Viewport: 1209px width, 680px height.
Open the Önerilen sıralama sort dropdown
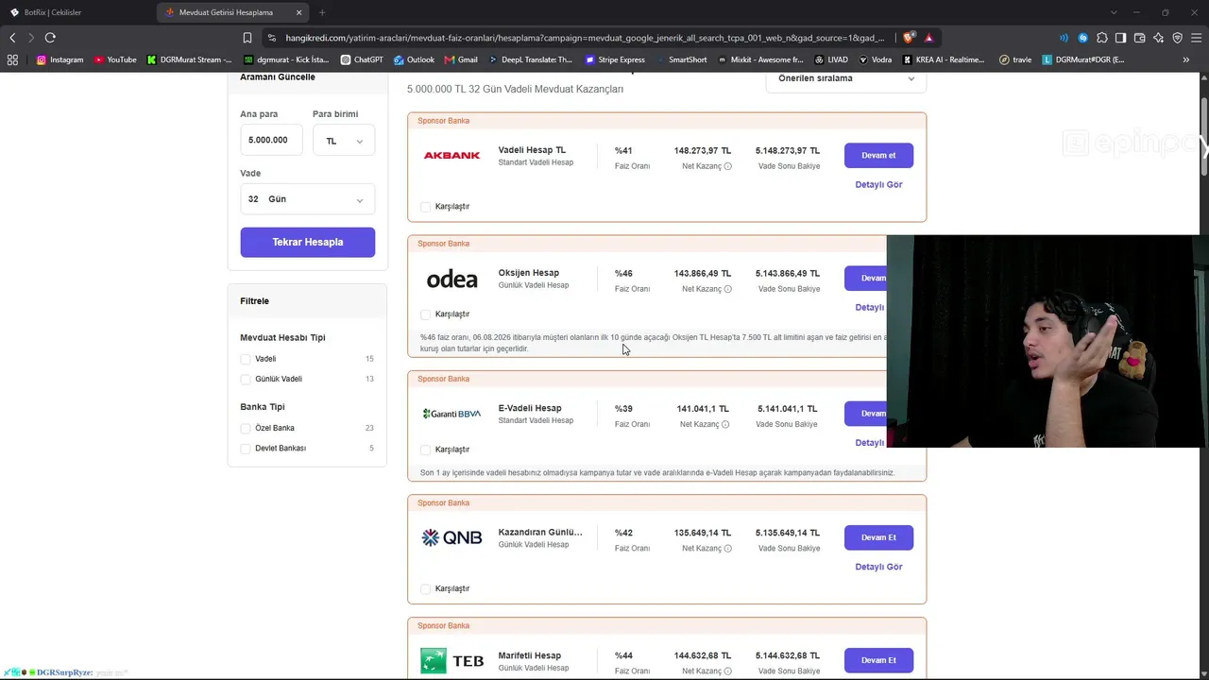(845, 78)
